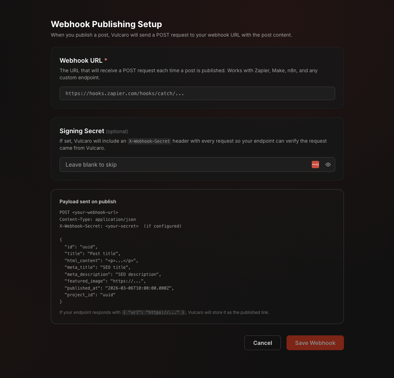The height and width of the screenshot is (378, 394).
Task: Click the "Payload sent on publish" heading
Action: click(88, 202)
